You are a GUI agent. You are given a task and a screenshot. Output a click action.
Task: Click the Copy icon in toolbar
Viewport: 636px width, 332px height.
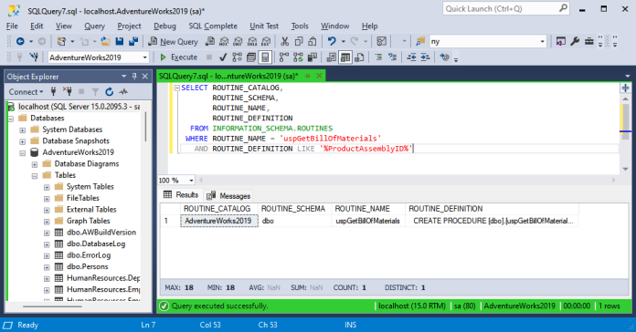tap(299, 41)
